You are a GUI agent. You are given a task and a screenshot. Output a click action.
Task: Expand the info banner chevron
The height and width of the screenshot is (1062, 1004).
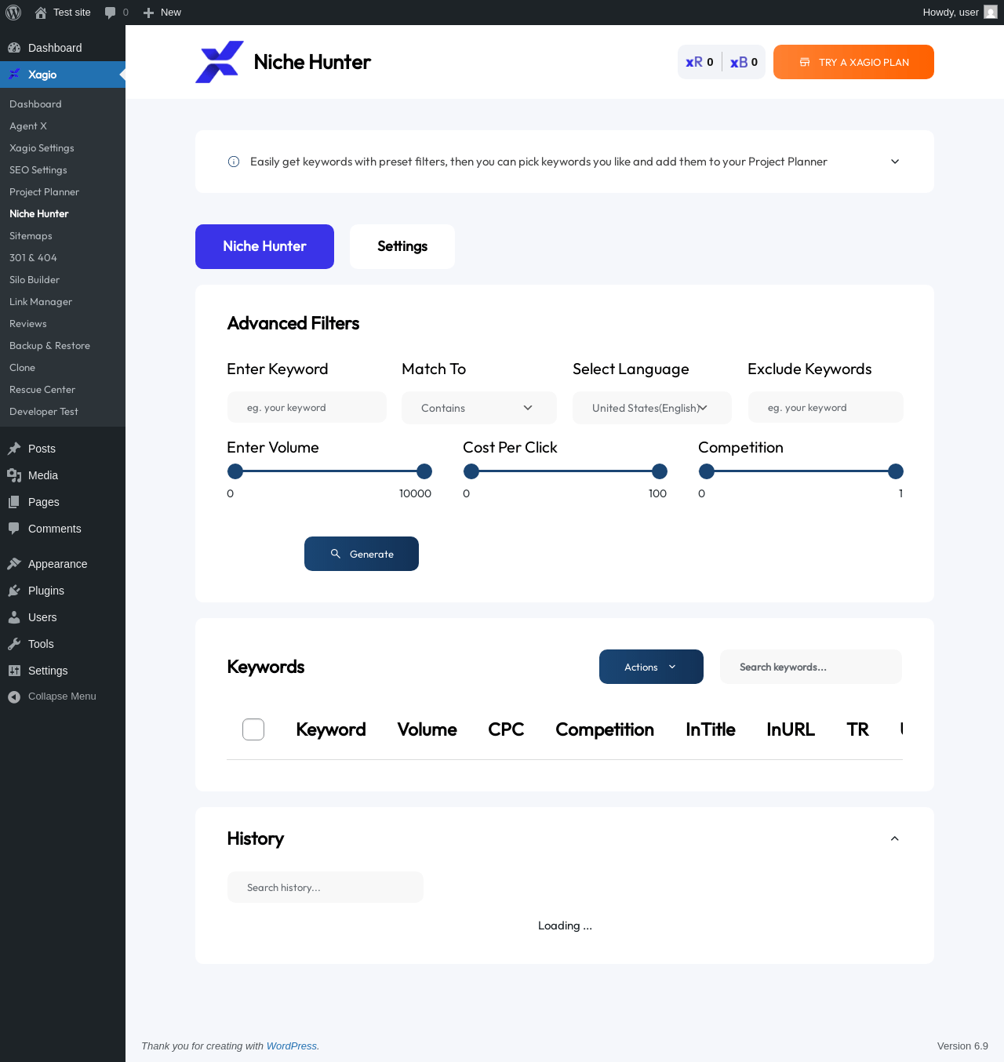click(895, 162)
